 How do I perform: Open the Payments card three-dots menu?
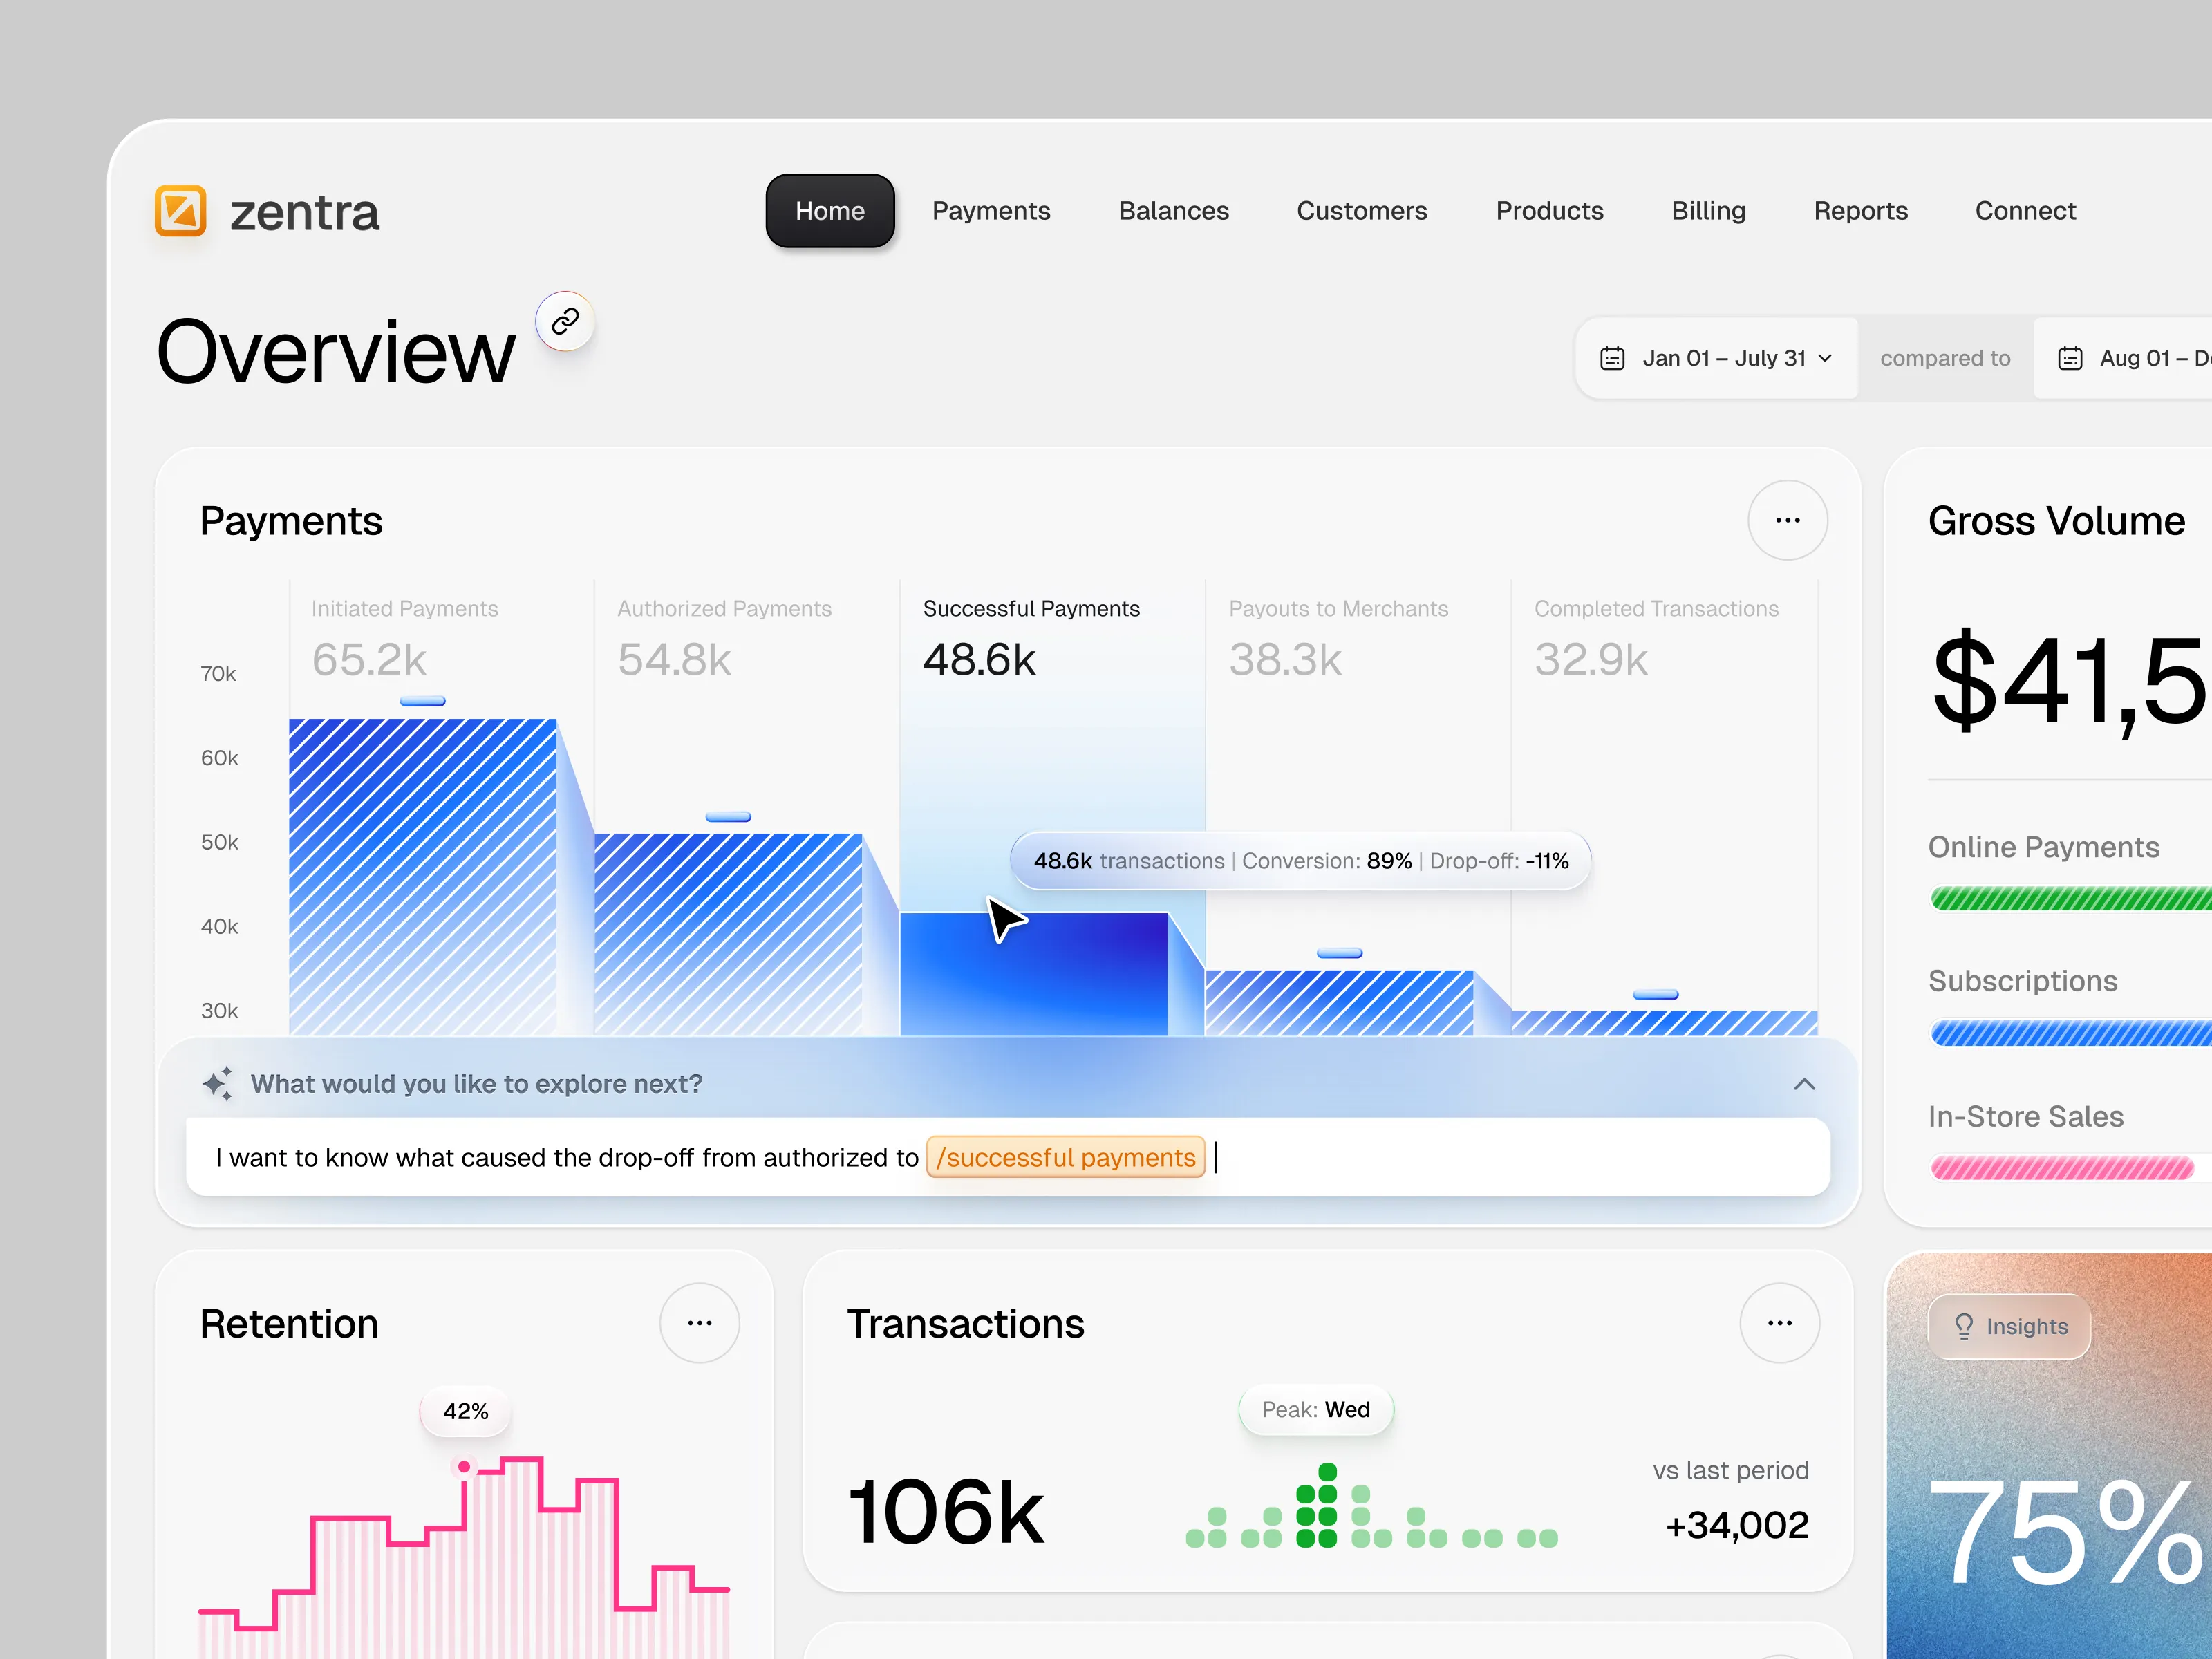[x=1787, y=520]
